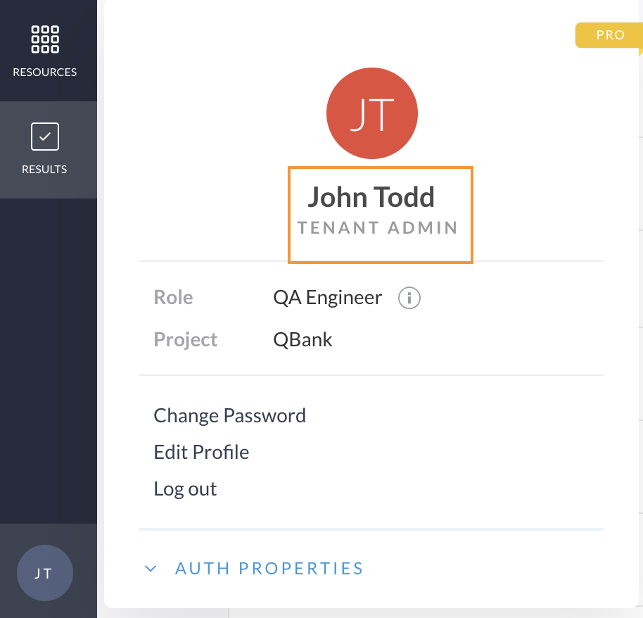Open Change Password
The height and width of the screenshot is (618, 643).
(x=229, y=416)
